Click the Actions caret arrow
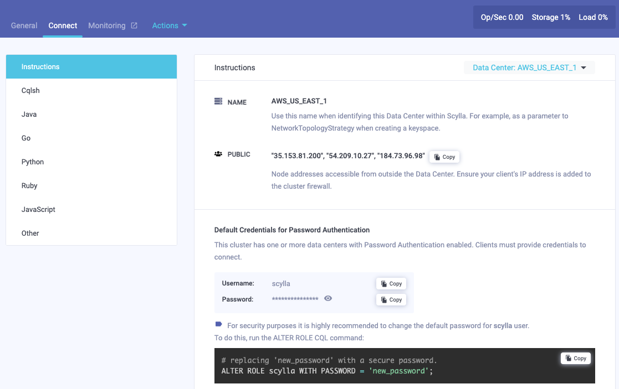The image size is (619, 389). (185, 25)
